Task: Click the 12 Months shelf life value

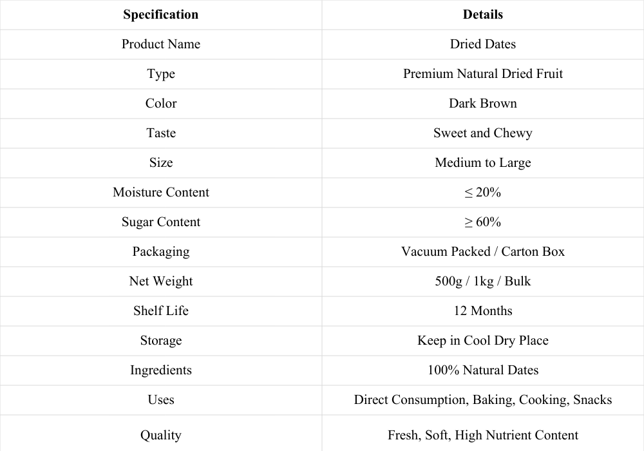Action: [x=482, y=310]
